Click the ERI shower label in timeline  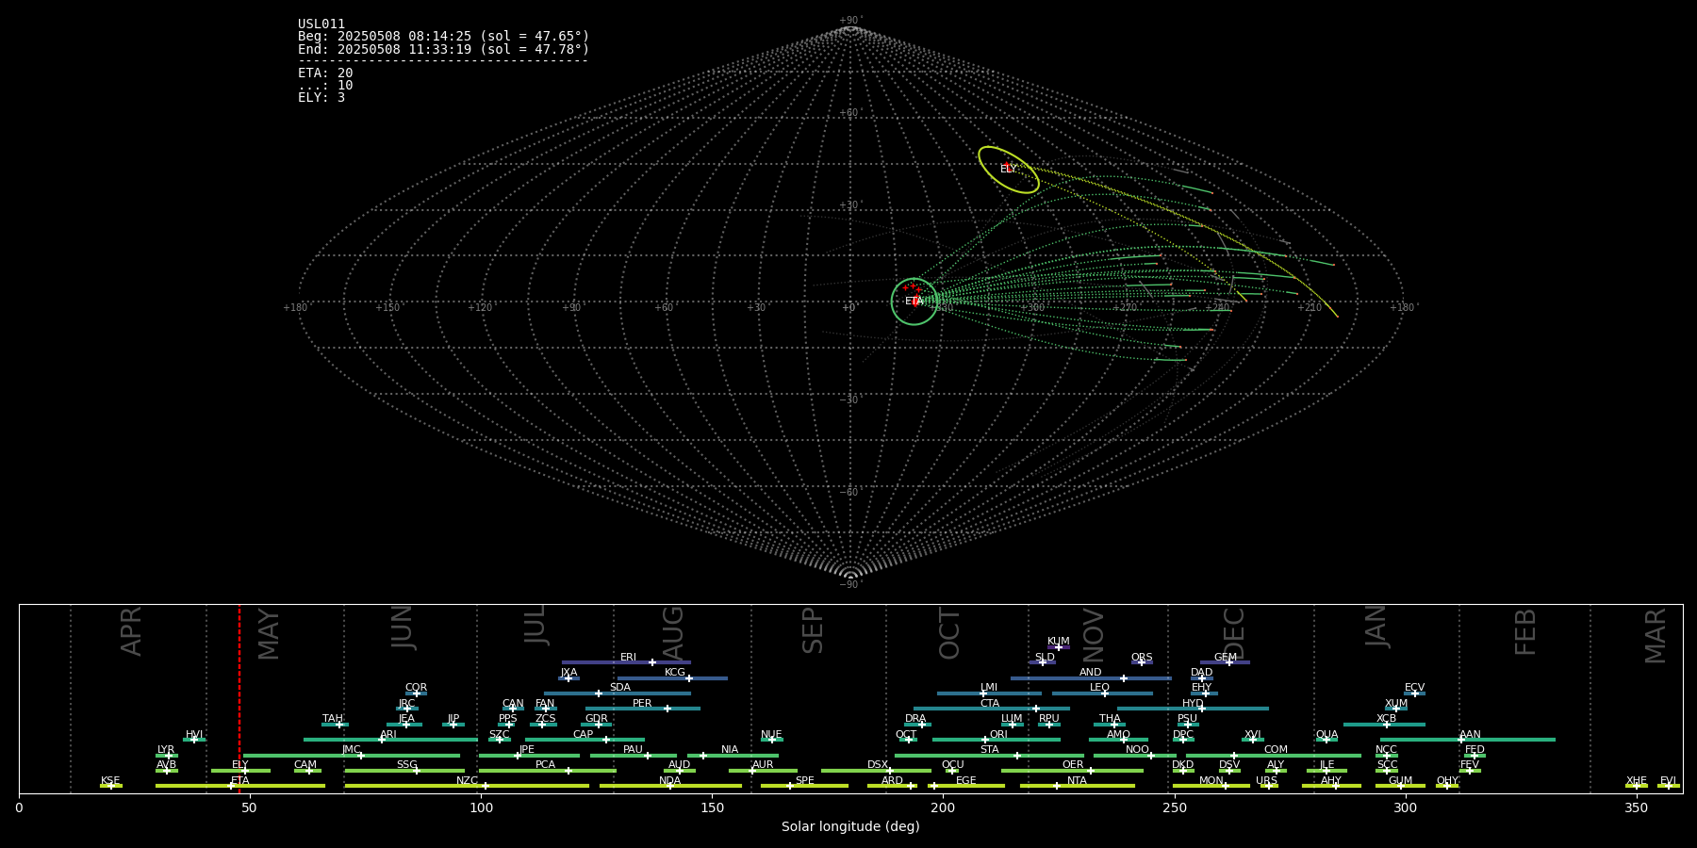click(x=628, y=657)
